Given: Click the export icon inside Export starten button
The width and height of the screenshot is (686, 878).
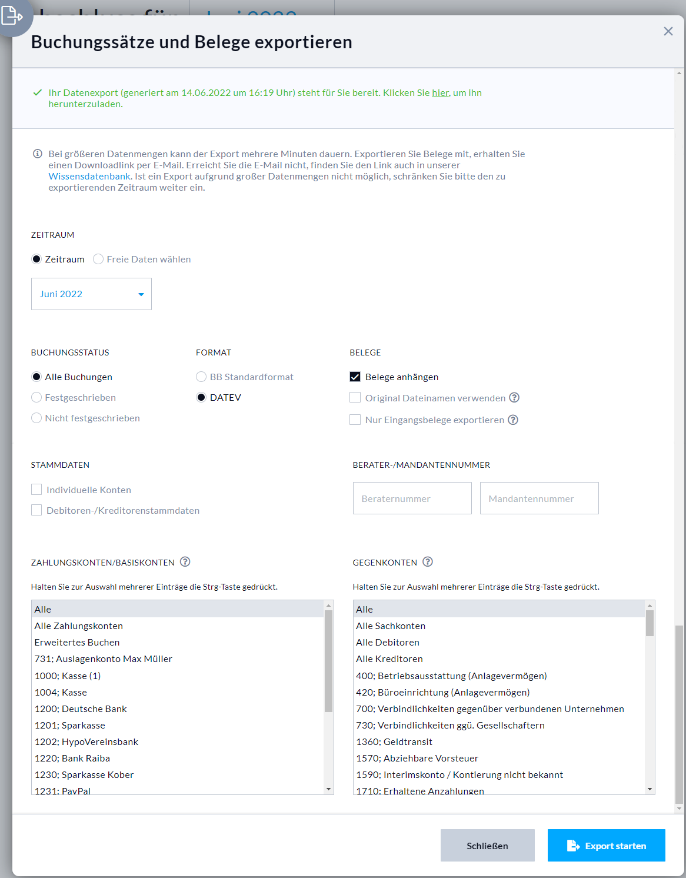Looking at the screenshot, I should (x=572, y=845).
